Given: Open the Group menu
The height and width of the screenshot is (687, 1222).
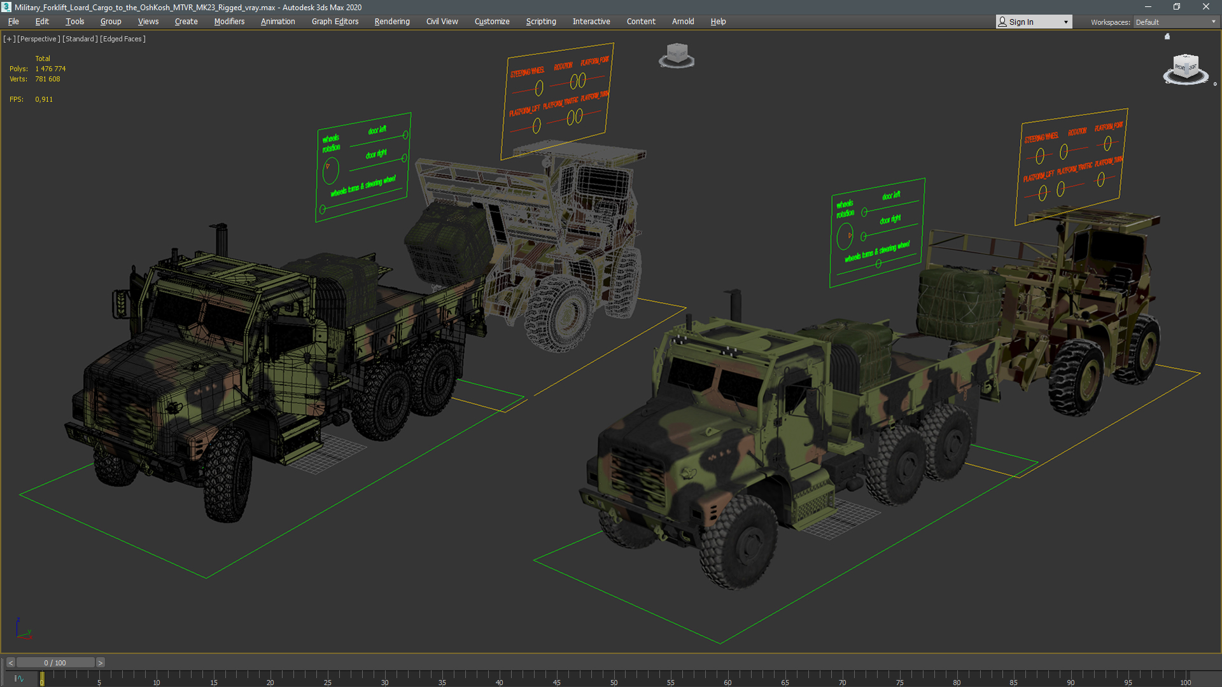Looking at the screenshot, I should click(111, 21).
